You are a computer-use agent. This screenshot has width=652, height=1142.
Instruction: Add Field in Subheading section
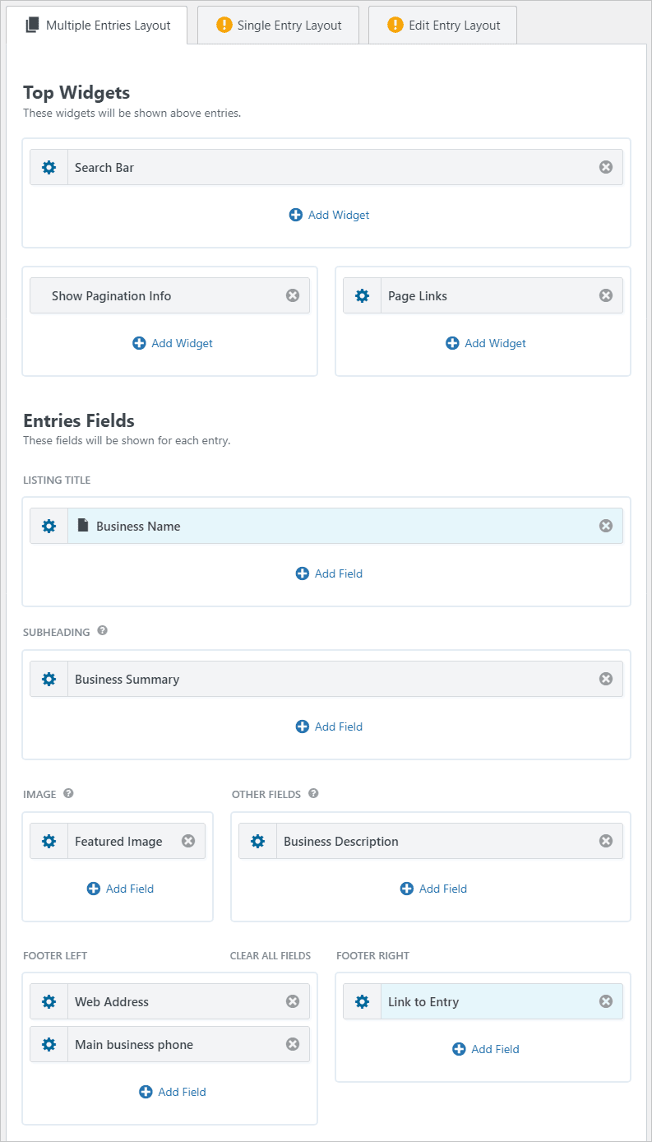330,727
